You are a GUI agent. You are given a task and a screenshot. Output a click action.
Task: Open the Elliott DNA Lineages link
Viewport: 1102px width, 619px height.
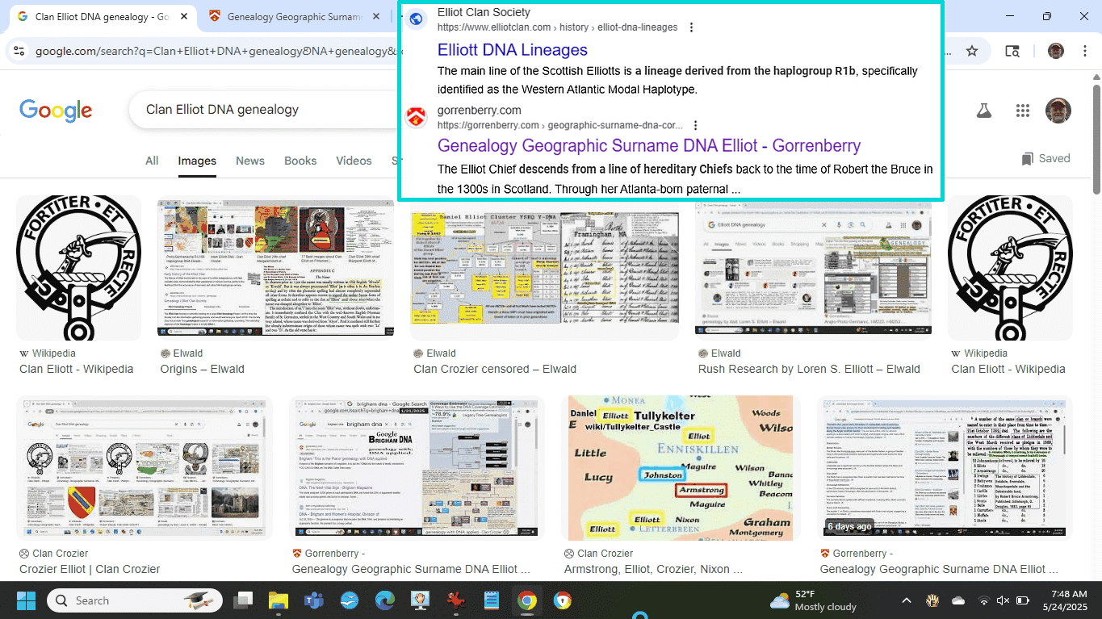[x=512, y=50]
